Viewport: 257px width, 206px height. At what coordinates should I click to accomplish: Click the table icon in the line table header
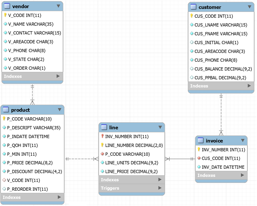coord(104,127)
